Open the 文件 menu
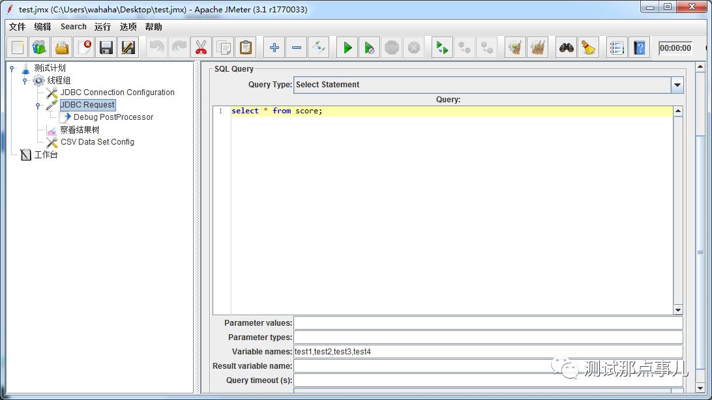 click(17, 27)
